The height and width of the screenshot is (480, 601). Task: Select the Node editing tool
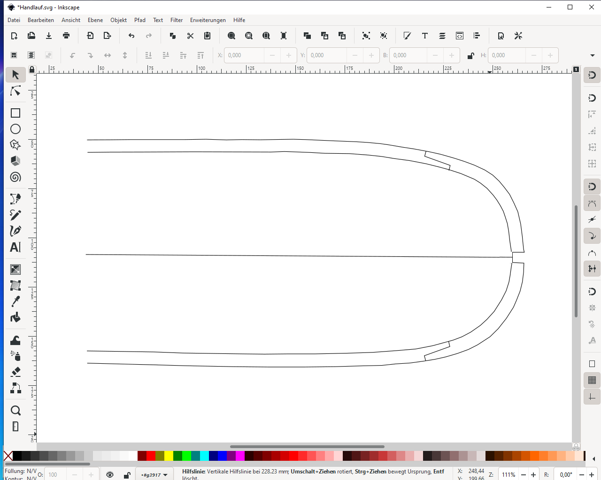coord(15,91)
